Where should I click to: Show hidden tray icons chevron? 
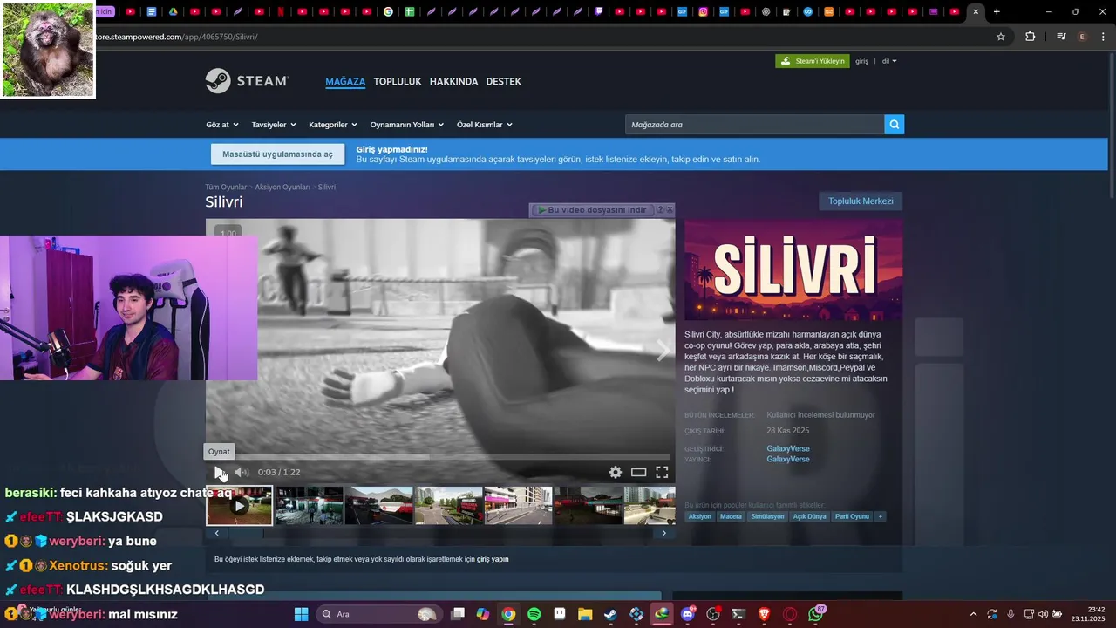(x=973, y=614)
